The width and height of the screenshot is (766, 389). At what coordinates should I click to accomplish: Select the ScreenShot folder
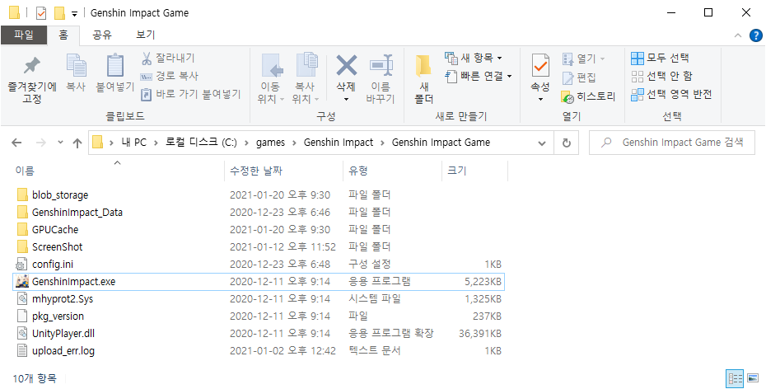coord(57,246)
